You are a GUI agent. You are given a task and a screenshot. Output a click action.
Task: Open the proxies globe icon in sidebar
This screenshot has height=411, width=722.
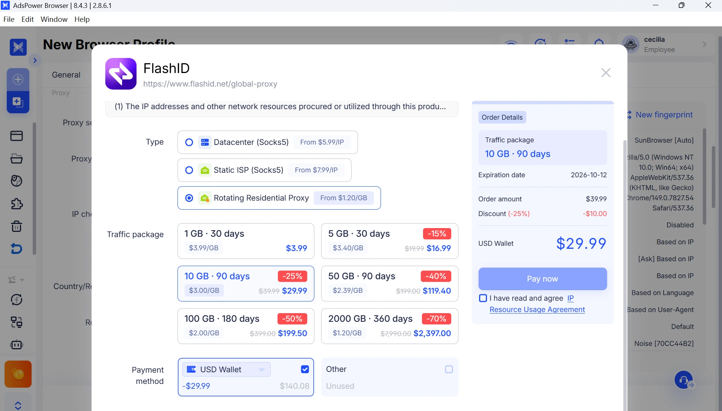(x=17, y=181)
